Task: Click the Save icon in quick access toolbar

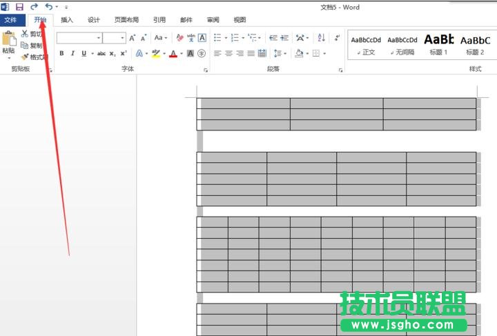Action: 19,7
